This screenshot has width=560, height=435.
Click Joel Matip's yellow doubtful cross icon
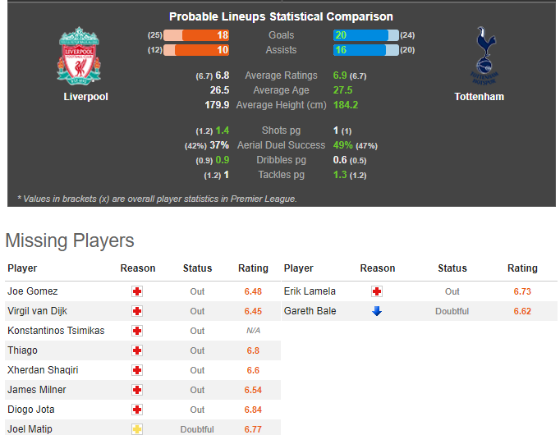(137, 429)
